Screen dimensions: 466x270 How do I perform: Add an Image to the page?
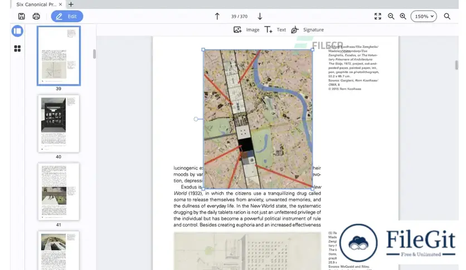click(x=246, y=30)
